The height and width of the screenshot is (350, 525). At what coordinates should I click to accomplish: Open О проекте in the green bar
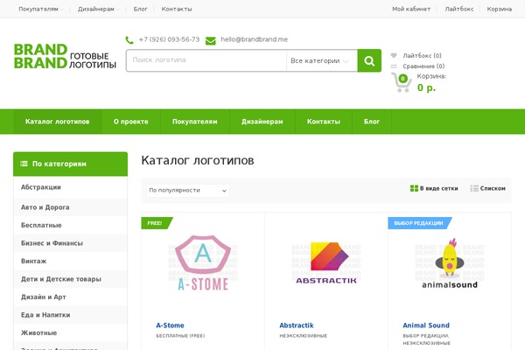[131, 122]
